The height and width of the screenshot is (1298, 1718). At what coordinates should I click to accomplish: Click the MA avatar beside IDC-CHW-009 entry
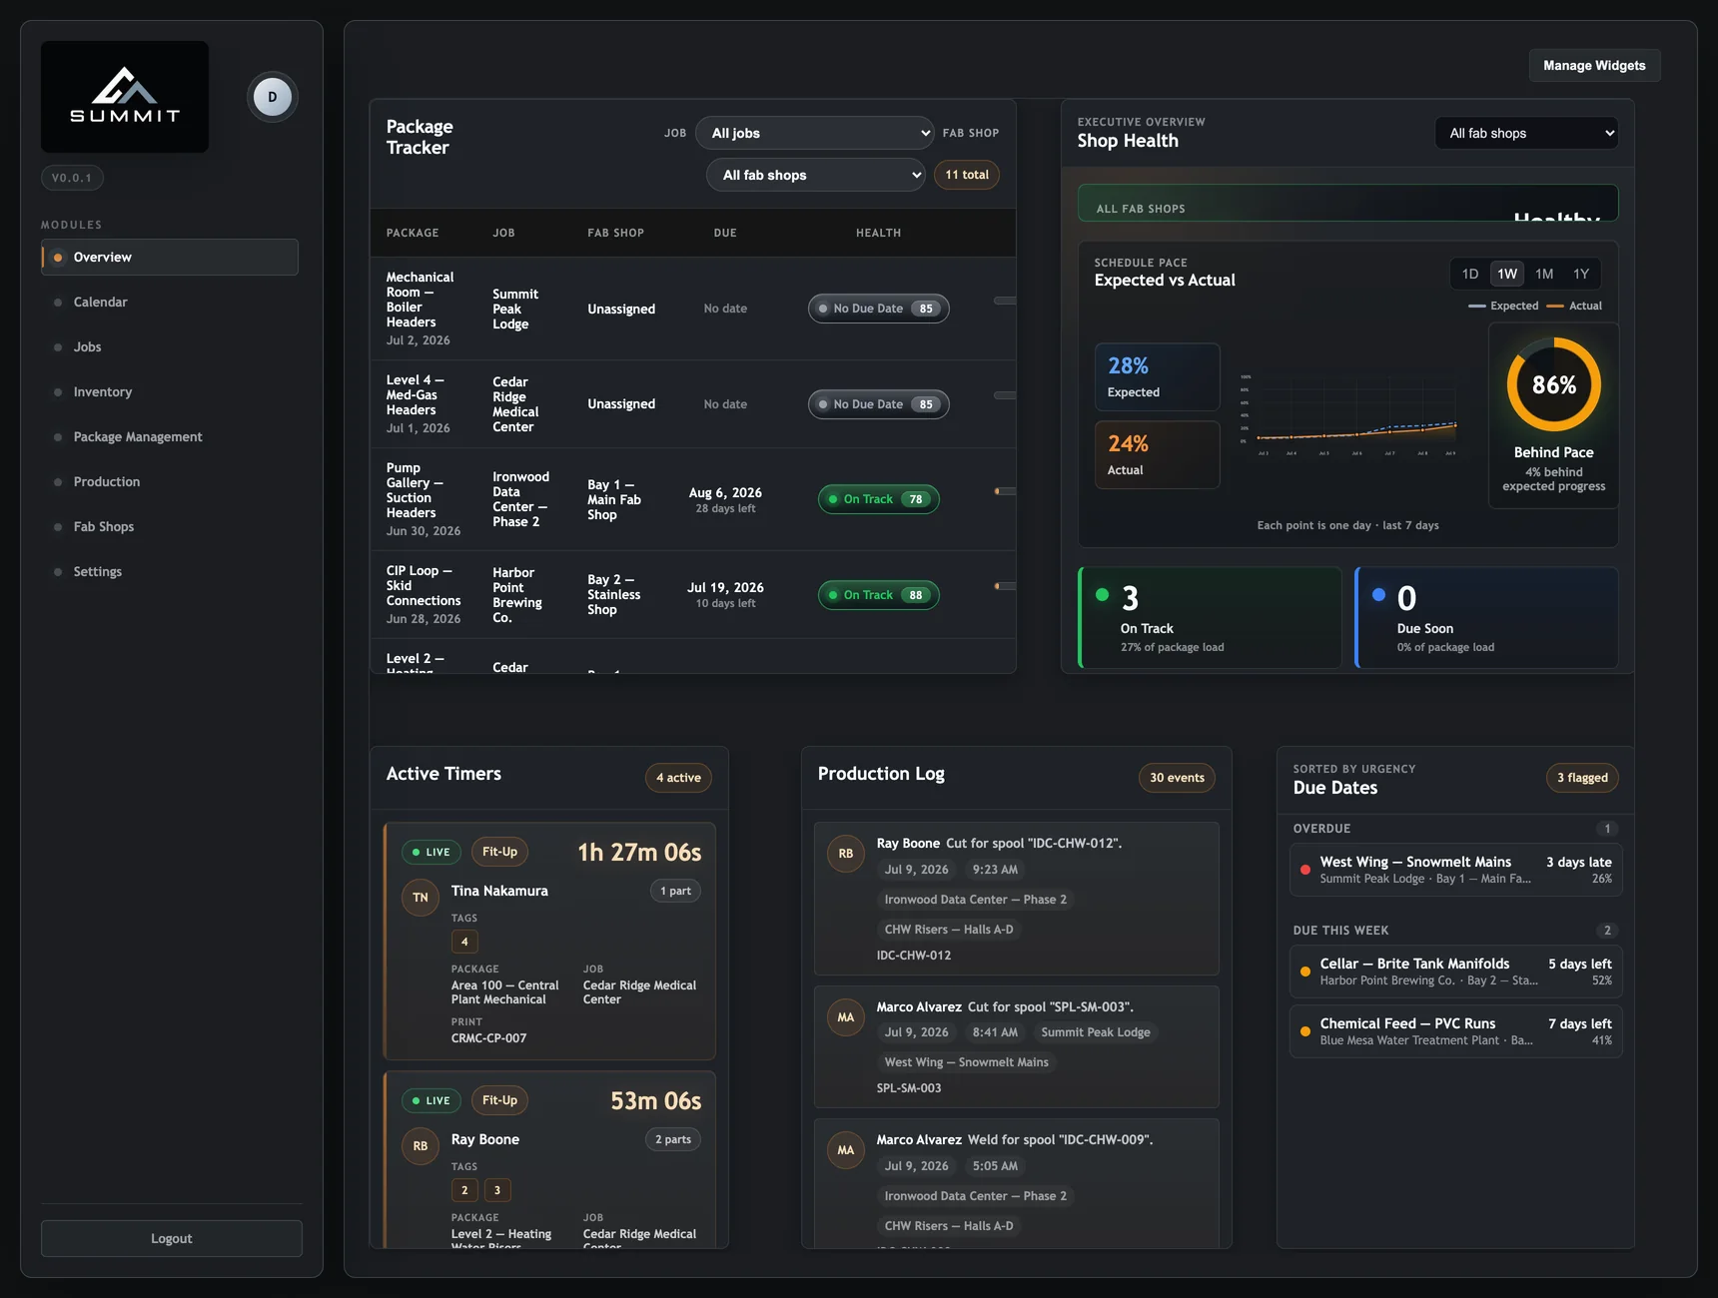tap(846, 1150)
